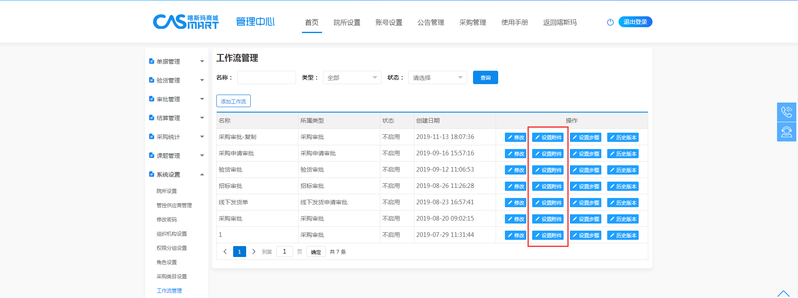Click the CASMART logo
Viewport: 798px width, 298px height.
186,22
